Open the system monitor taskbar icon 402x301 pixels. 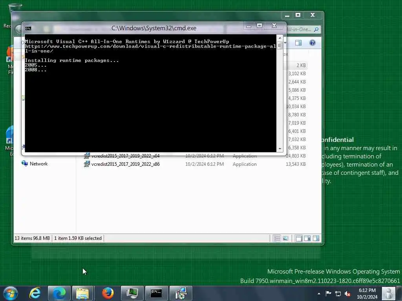[132, 293]
